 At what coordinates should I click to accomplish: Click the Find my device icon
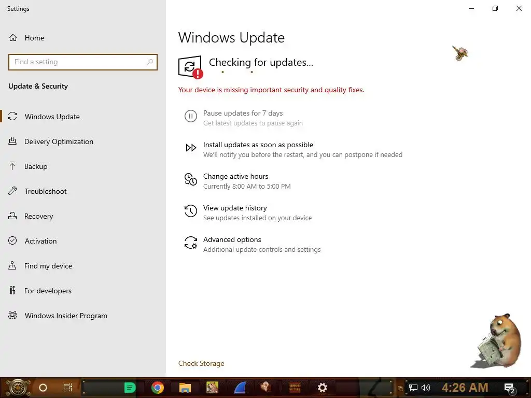(x=12, y=265)
